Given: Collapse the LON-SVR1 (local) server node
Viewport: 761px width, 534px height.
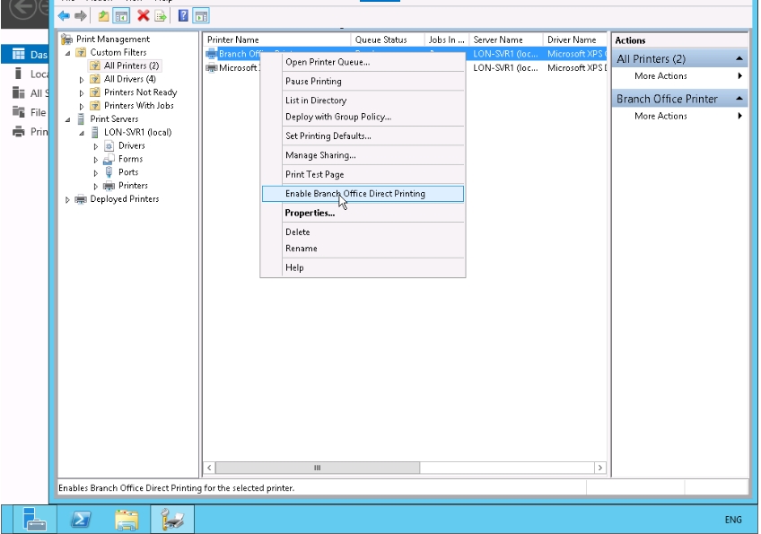Looking at the screenshot, I should (82, 133).
